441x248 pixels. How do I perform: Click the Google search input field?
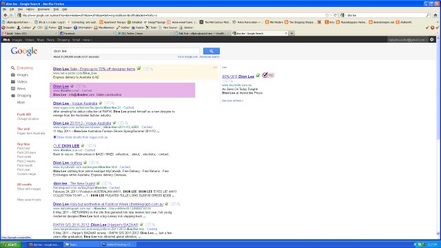click(x=125, y=51)
